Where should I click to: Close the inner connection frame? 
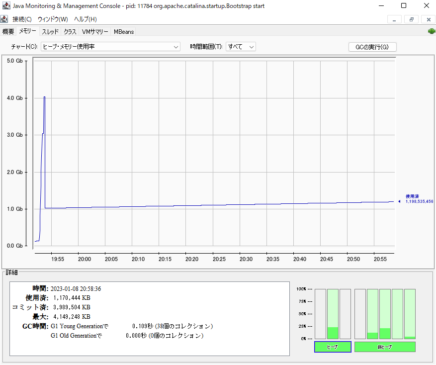click(428, 19)
